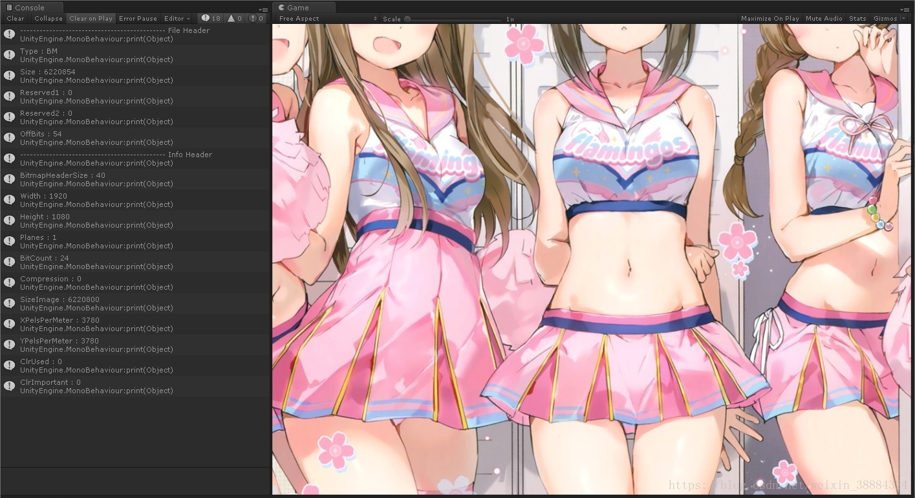Click the info icon beside 'Height : 1080'
Viewport: 915px width, 498px height.
[9, 221]
